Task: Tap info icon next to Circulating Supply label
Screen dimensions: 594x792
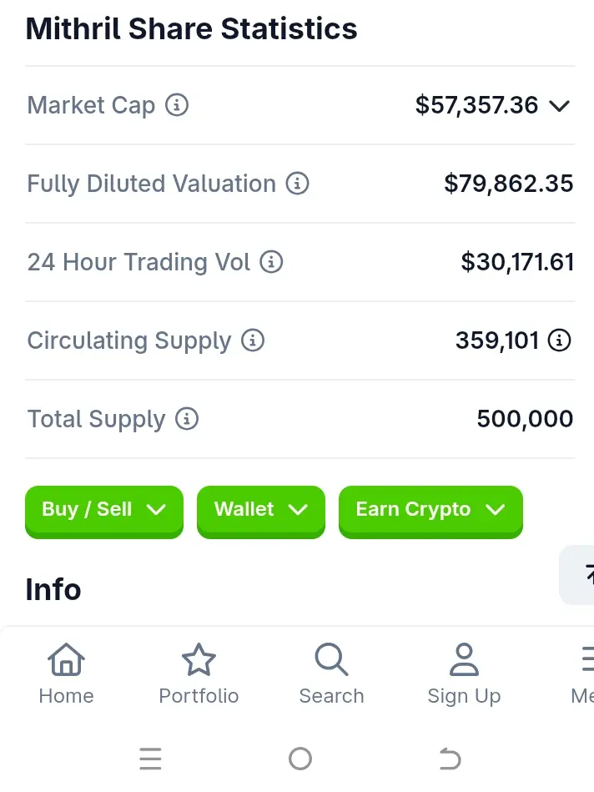Action: click(253, 341)
